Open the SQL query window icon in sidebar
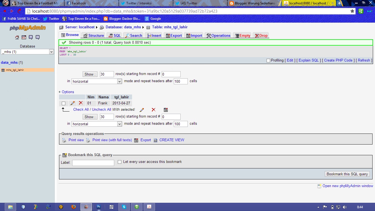Image resolution: width=375 pixels, height=211 pixels. pos(24,37)
